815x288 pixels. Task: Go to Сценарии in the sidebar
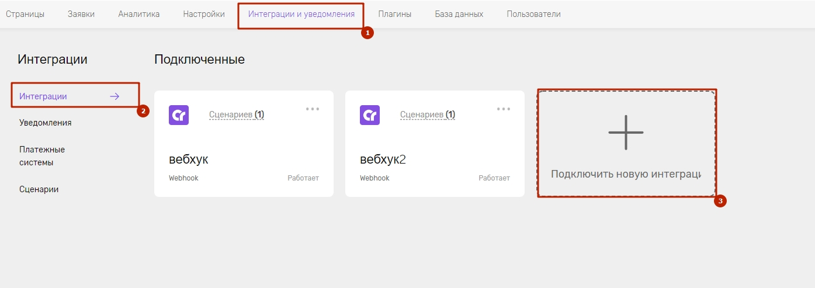[x=39, y=189]
